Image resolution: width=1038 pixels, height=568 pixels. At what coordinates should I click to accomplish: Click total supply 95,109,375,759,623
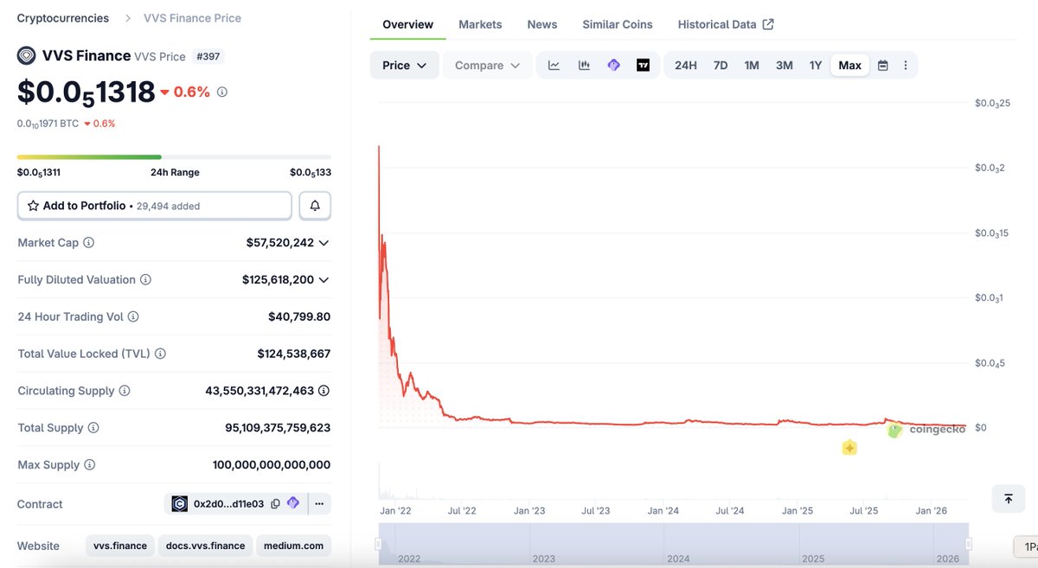coord(278,428)
